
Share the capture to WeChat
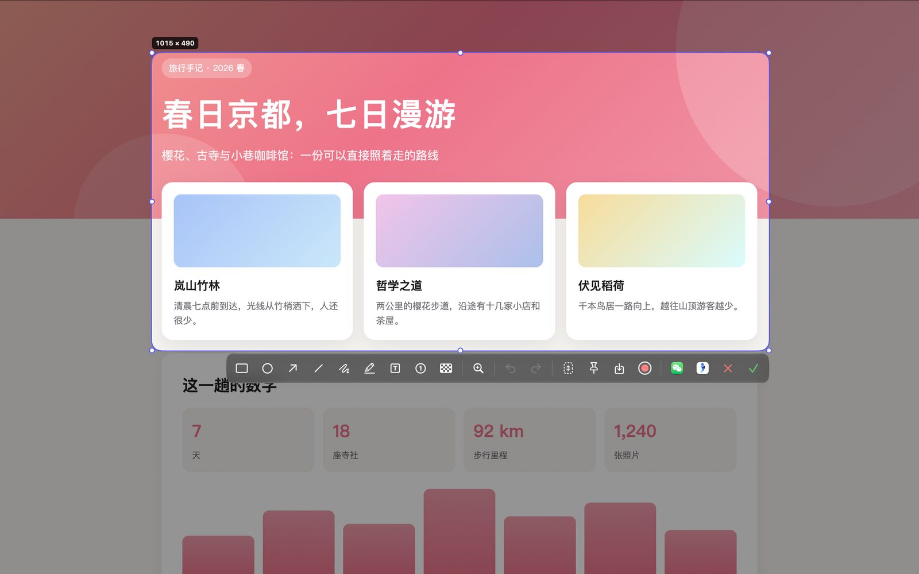click(677, 369)
